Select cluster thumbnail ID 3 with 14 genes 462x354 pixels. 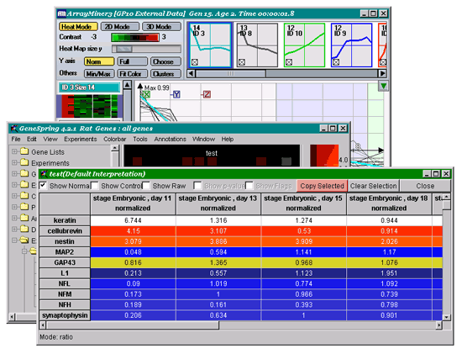(210, 45)
